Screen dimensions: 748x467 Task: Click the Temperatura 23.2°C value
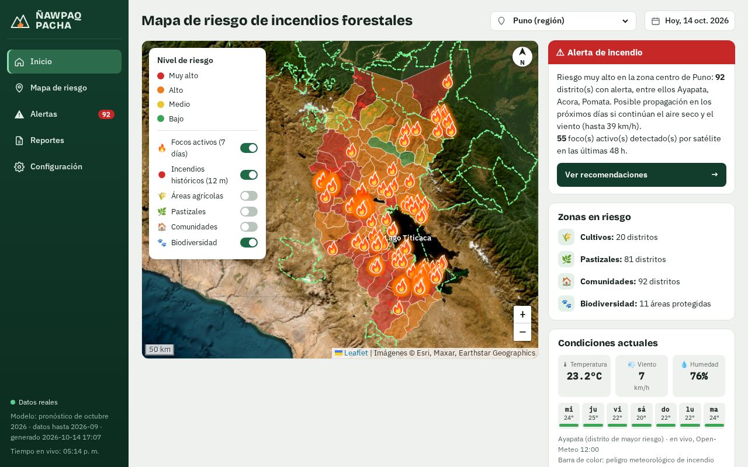tap(584, 377)
